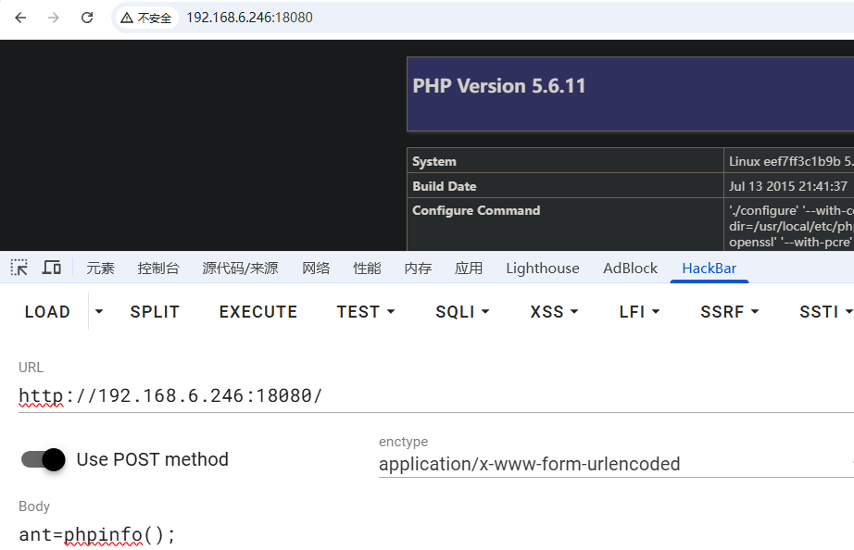Open the Lighthouse tab
The image size is (854, 550).
pos(542,269)
